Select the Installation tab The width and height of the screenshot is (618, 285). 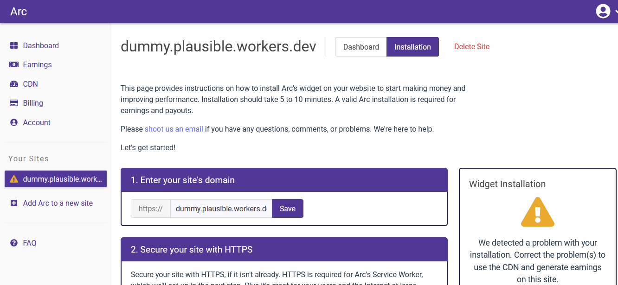pyautogui.click(x=412, y=47)
